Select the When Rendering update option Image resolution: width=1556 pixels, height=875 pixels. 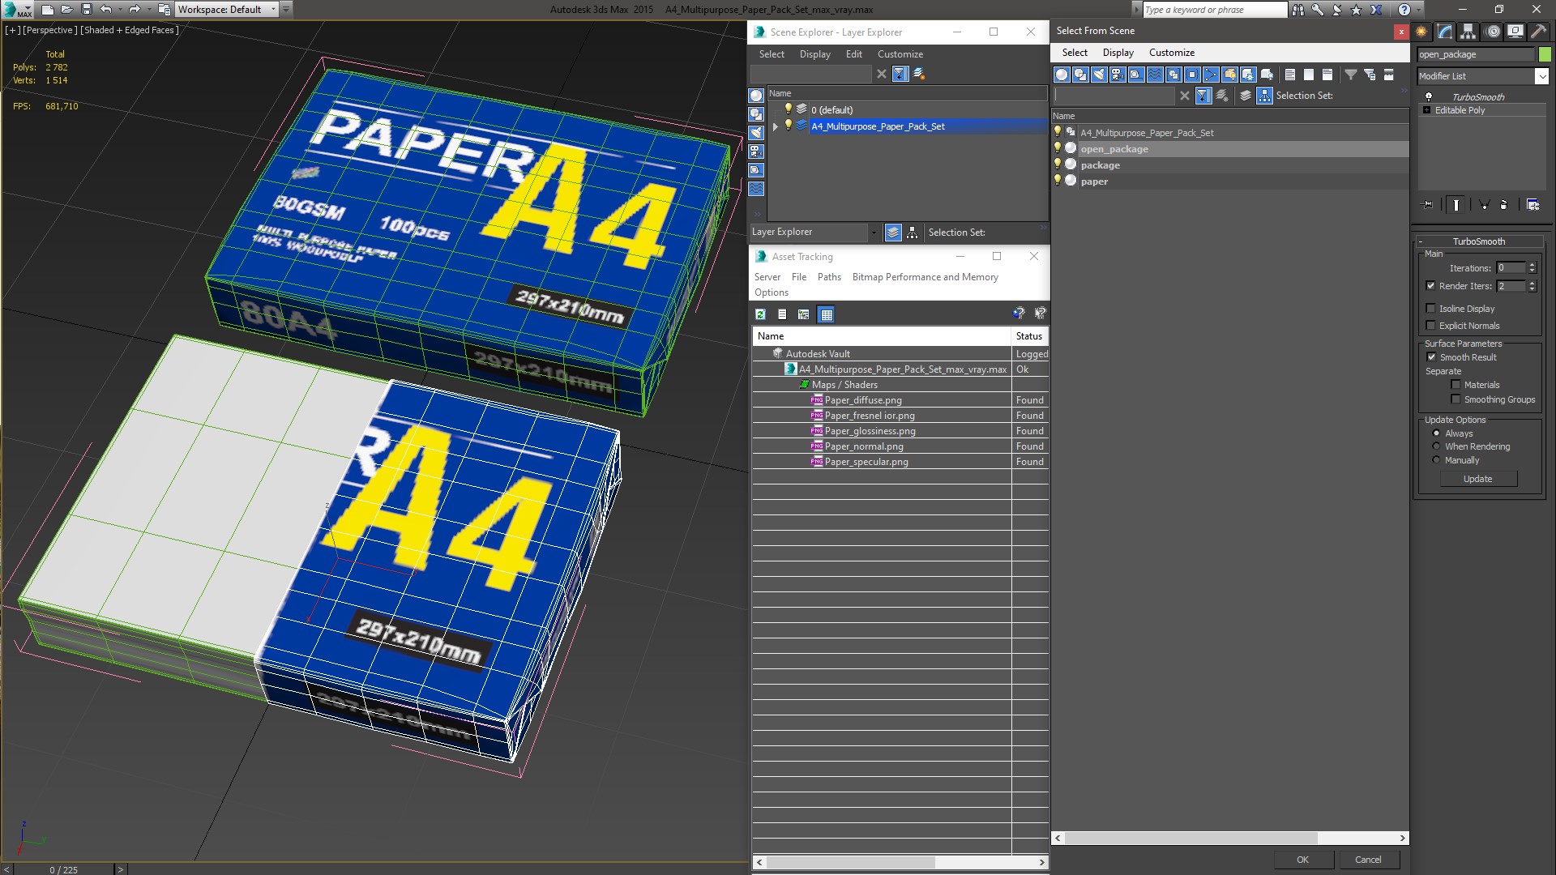coord(1436,446)
